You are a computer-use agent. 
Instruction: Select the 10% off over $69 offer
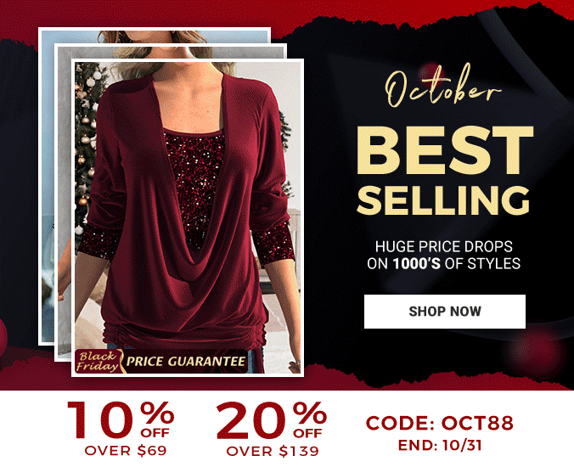121,429
